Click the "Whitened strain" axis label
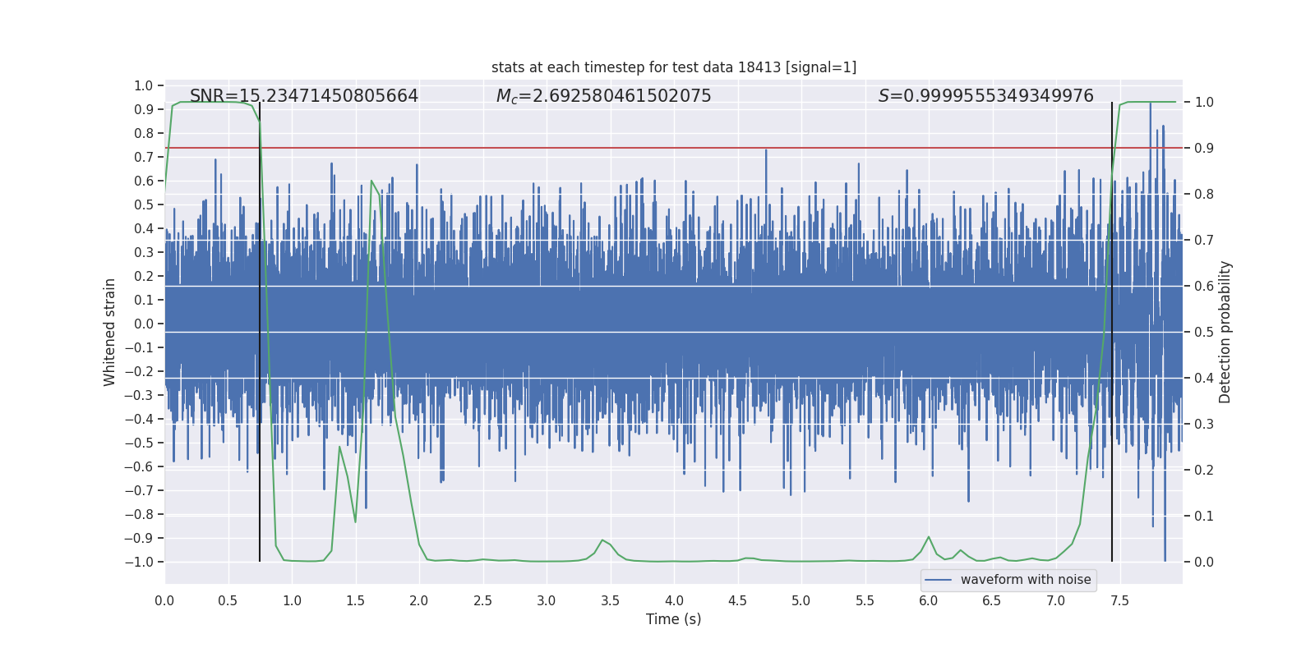 110,332
